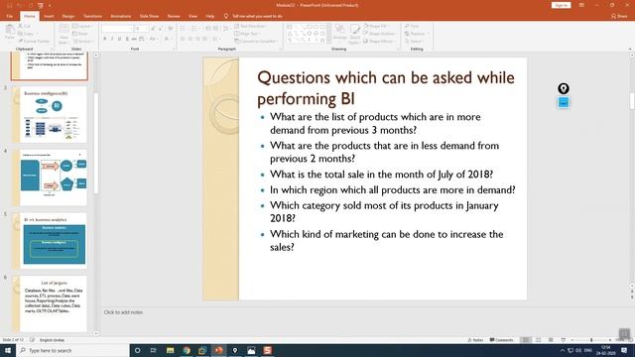Click the New Slide button
The image size is (635, 357).
[63, 34]
